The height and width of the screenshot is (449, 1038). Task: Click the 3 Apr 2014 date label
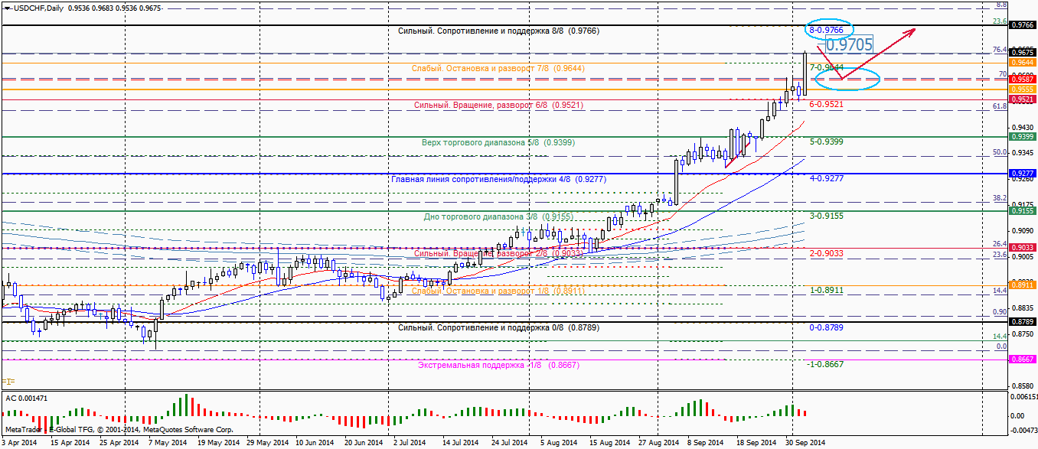point(19,443)
